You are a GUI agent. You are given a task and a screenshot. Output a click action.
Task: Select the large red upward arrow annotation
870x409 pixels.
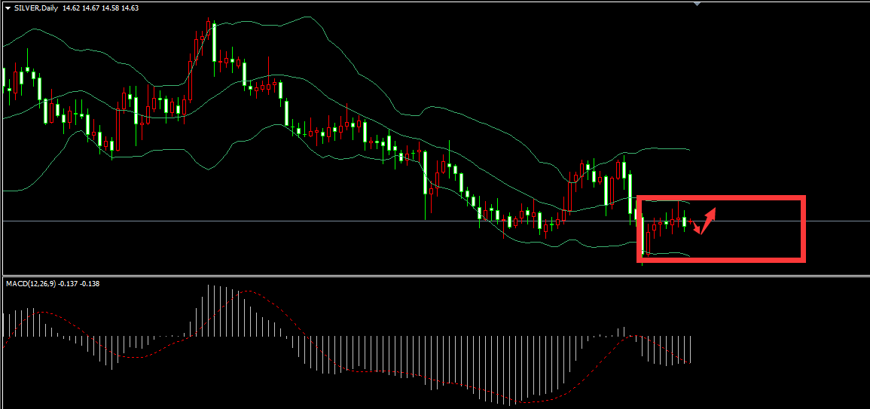coord(709,218)
